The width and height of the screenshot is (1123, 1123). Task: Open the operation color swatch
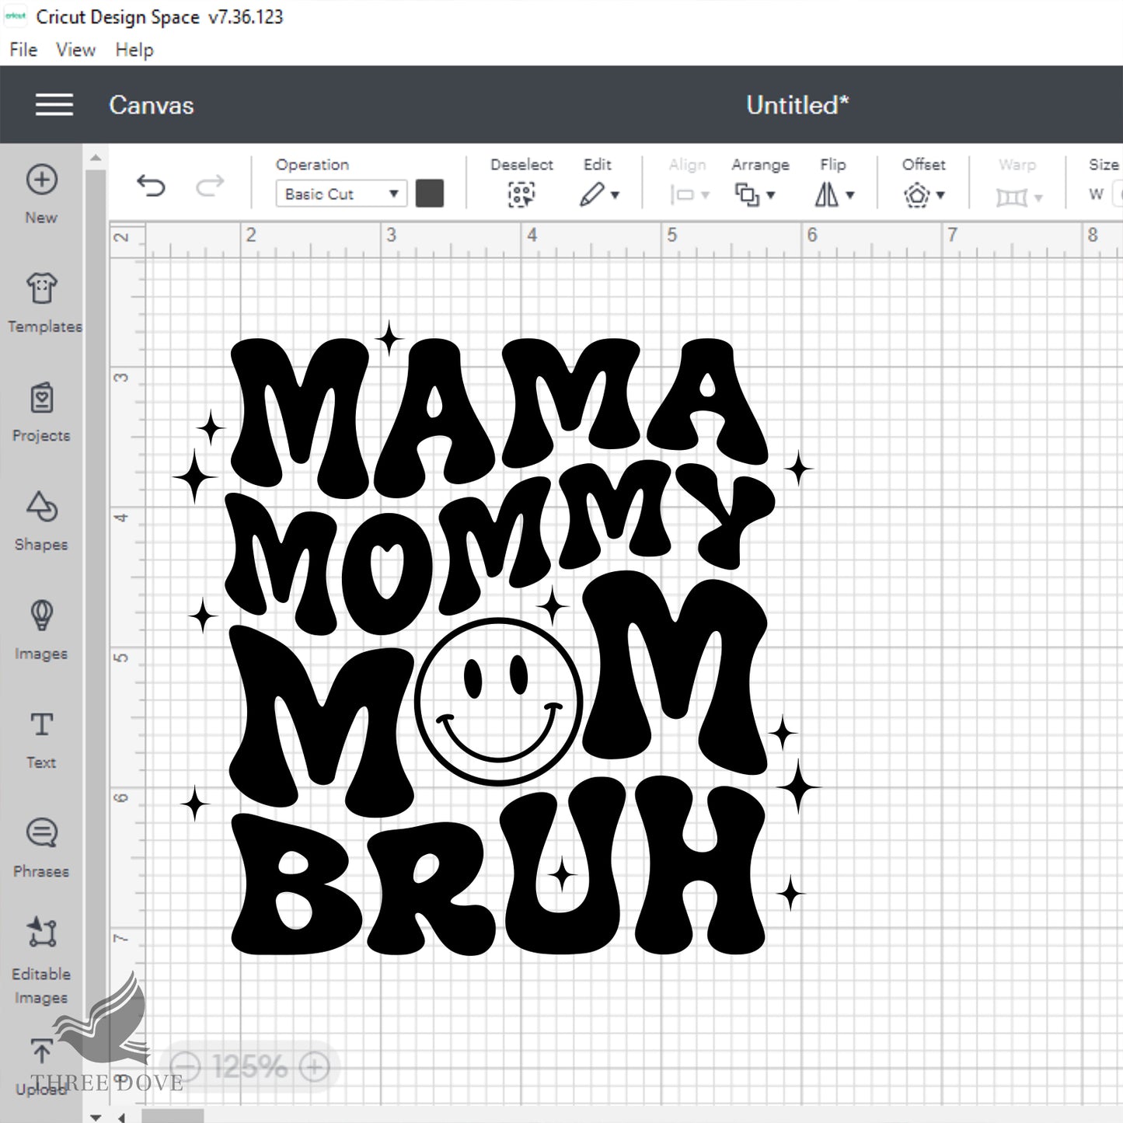pyautogui.click(x=430, y=194)
